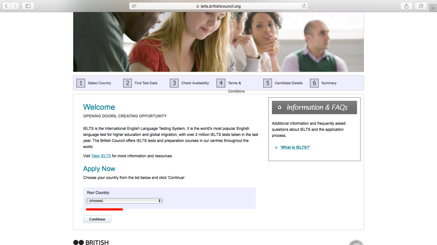
Task: Click step 4 number box
Action: tap(221, 83)
